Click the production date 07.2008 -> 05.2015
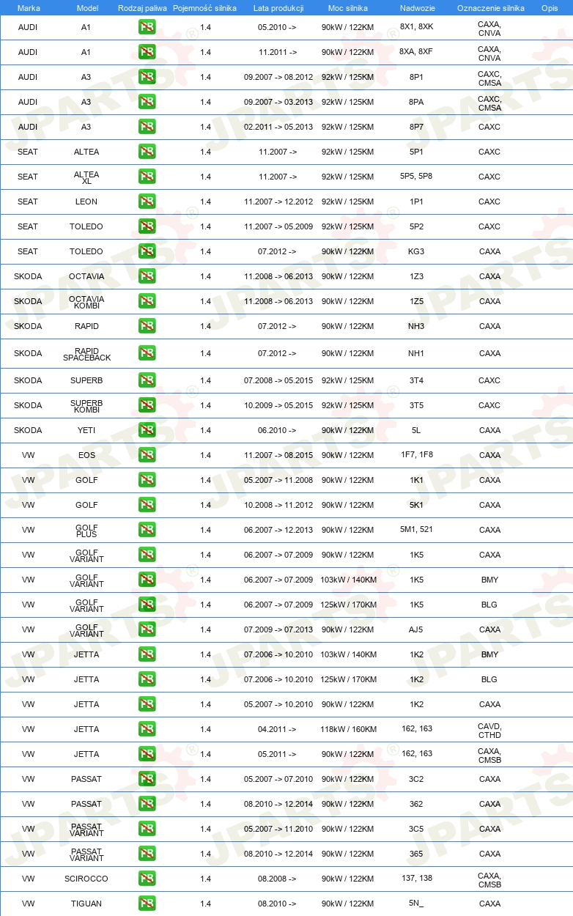This screenshot has width=573, height=916. click(x=278, y=380)
